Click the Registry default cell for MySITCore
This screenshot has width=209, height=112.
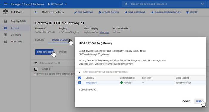(x=183, y=83)
